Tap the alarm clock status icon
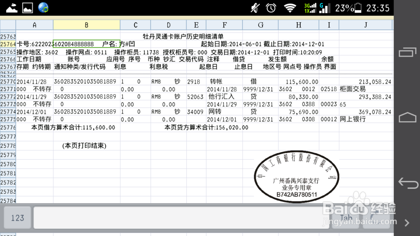The width and height of the screenshot is (420, 236). pos(271,8)
